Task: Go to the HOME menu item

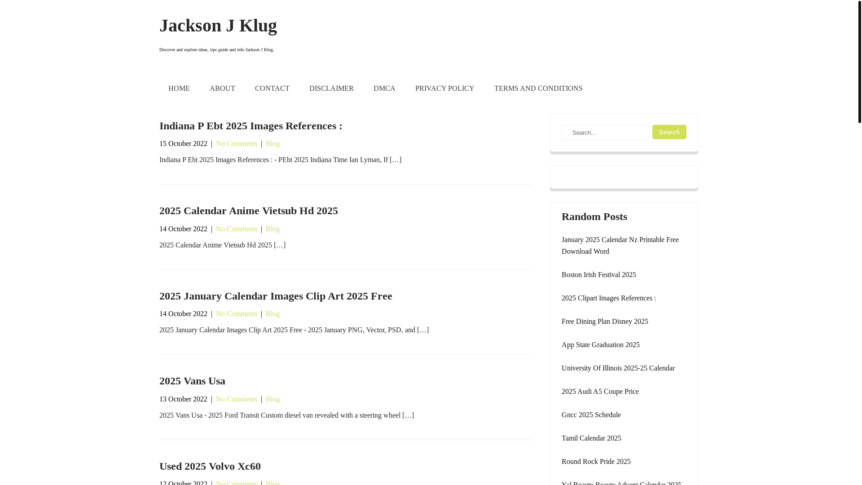Action: tap(179, 88)
